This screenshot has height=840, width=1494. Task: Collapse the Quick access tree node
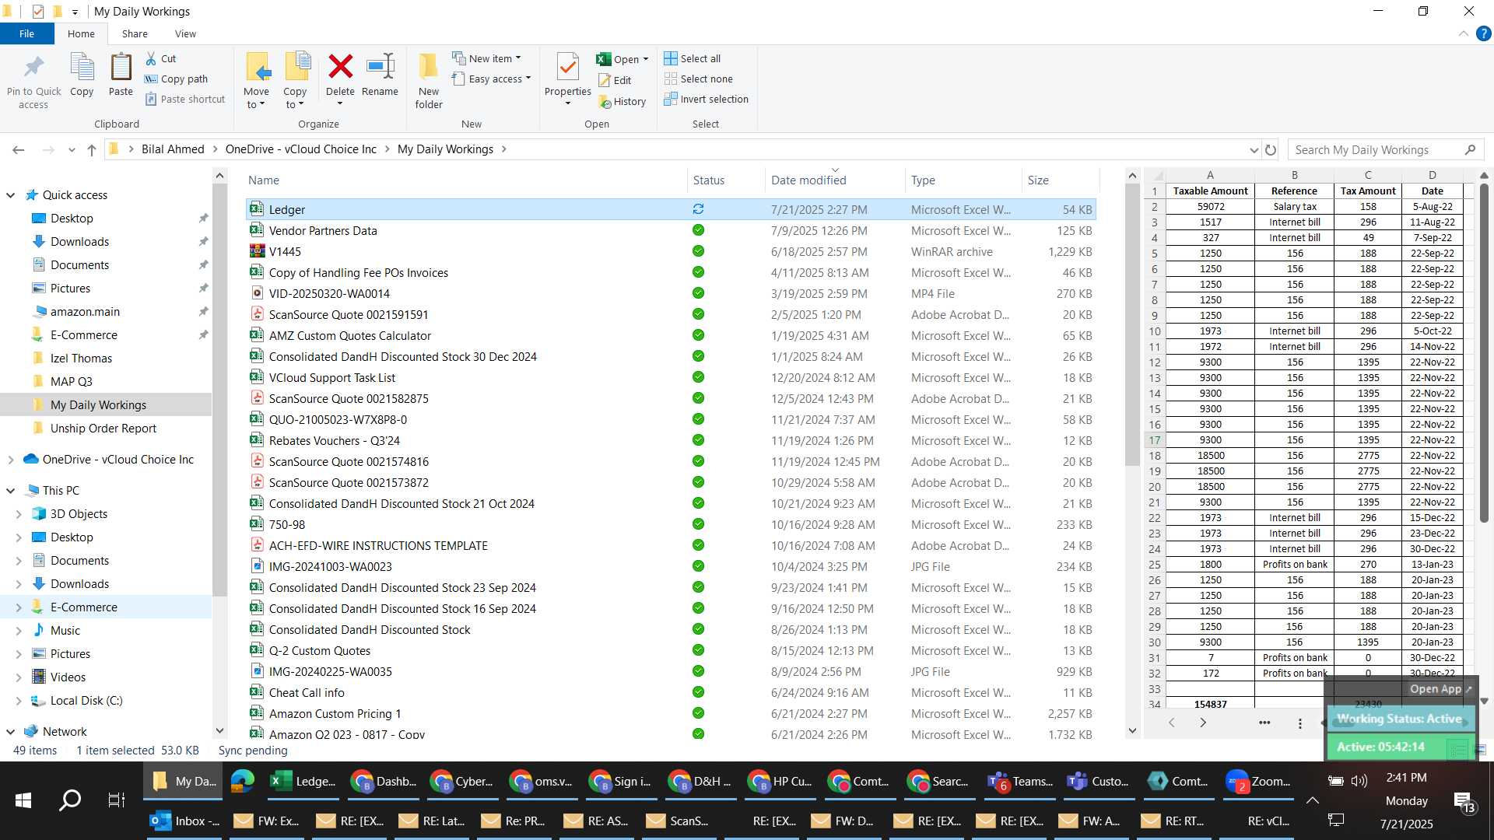pyautogui.click(x=11, y=195)
